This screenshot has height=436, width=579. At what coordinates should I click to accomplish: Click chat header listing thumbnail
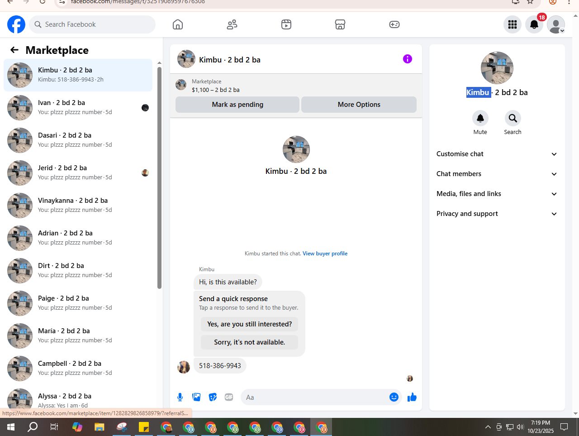click(x=186, y=59)
